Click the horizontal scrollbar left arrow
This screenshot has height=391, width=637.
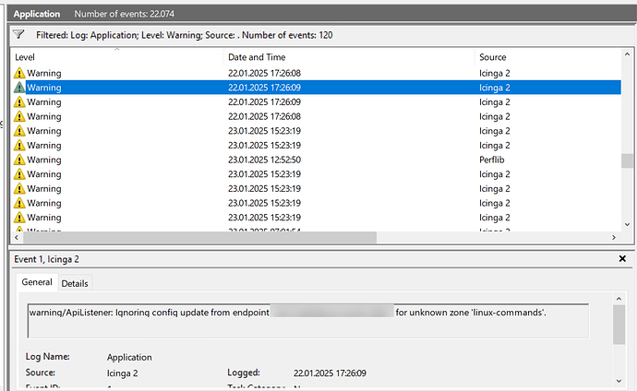pos(17,238)
